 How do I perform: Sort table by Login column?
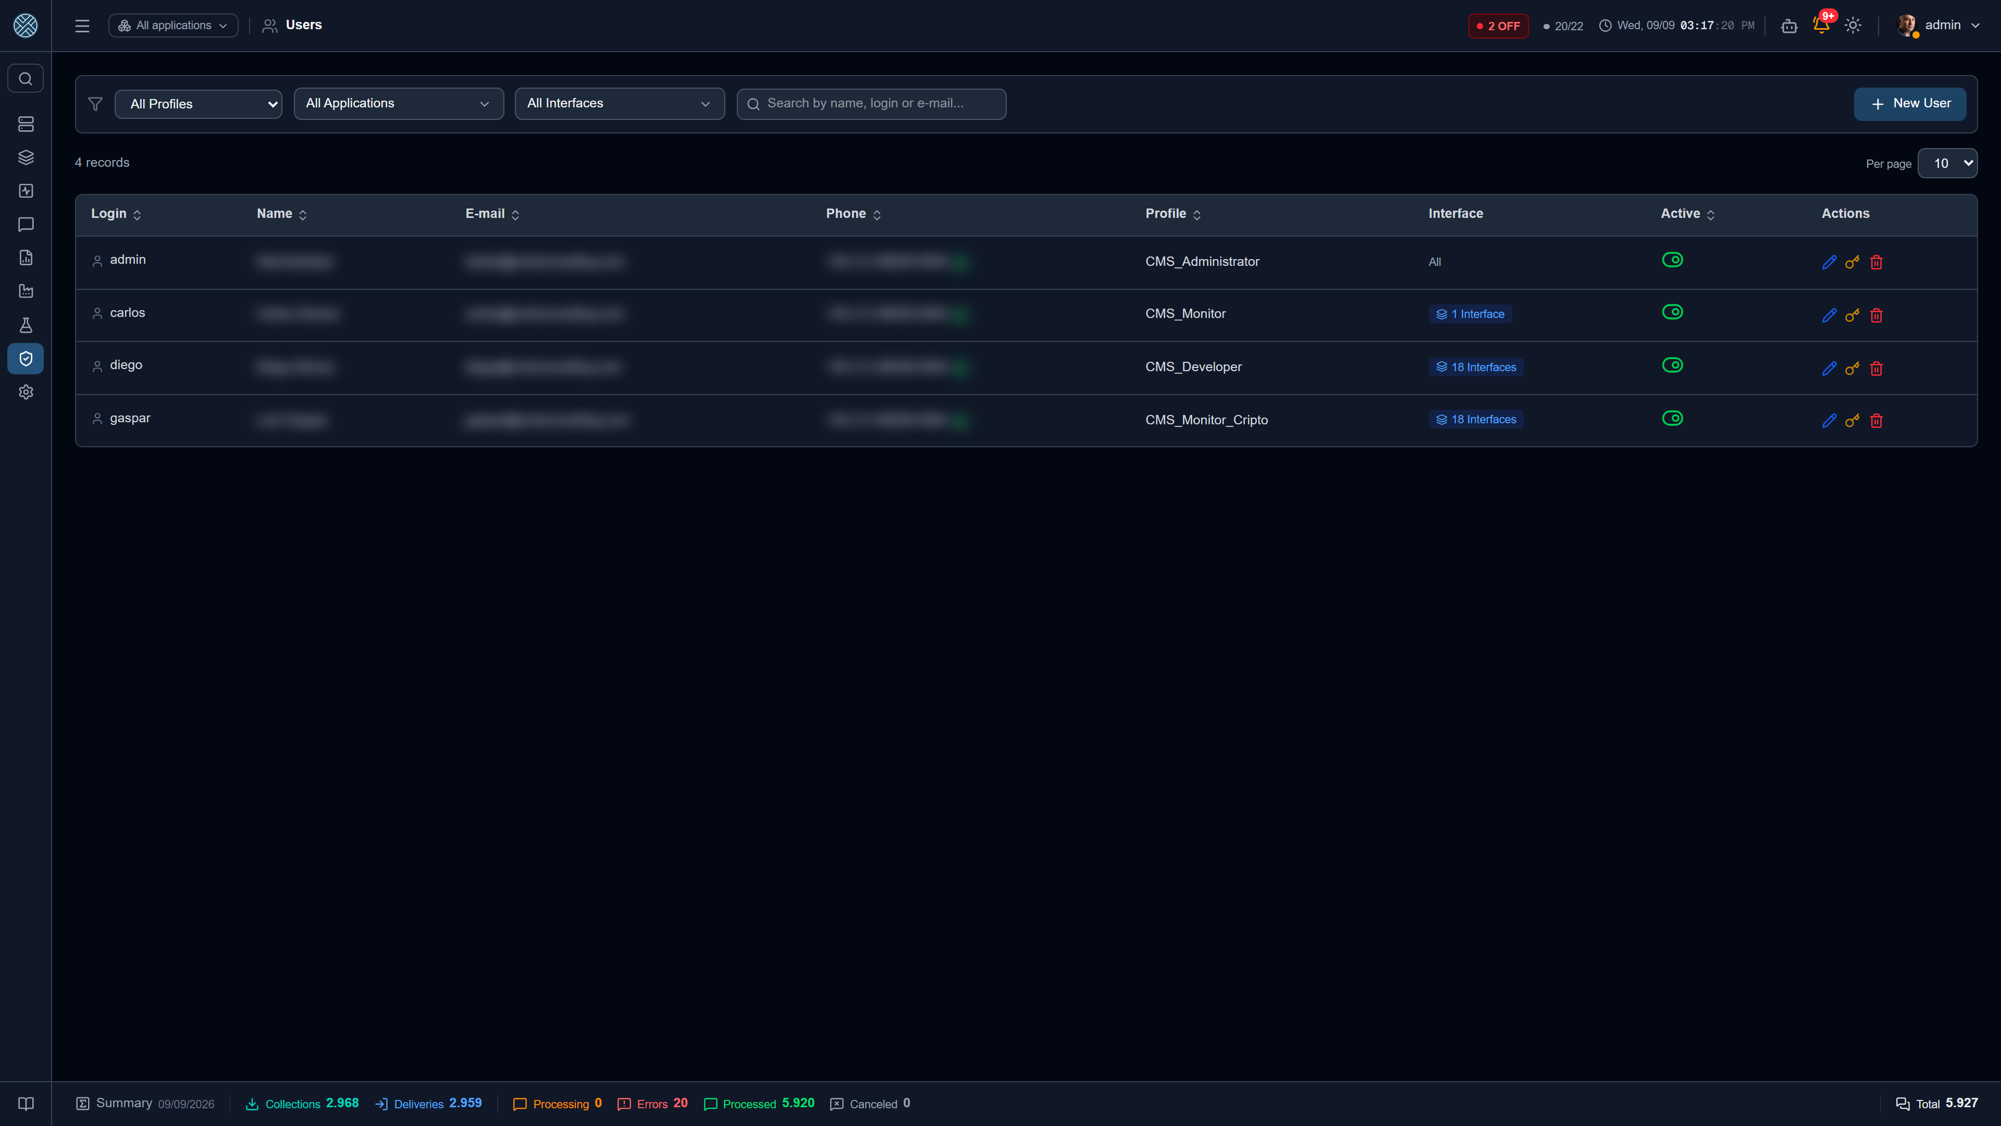coord(117,214)
